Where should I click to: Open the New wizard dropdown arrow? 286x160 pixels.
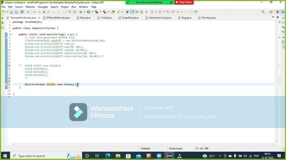(x=7, y=12)
